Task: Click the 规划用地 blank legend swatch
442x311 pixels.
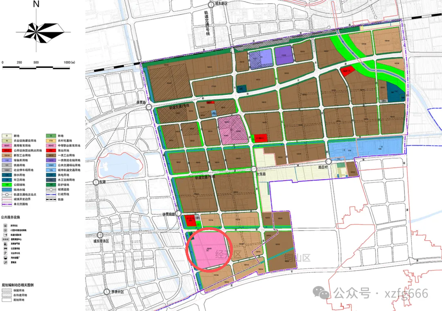Action: coord(7,300)
